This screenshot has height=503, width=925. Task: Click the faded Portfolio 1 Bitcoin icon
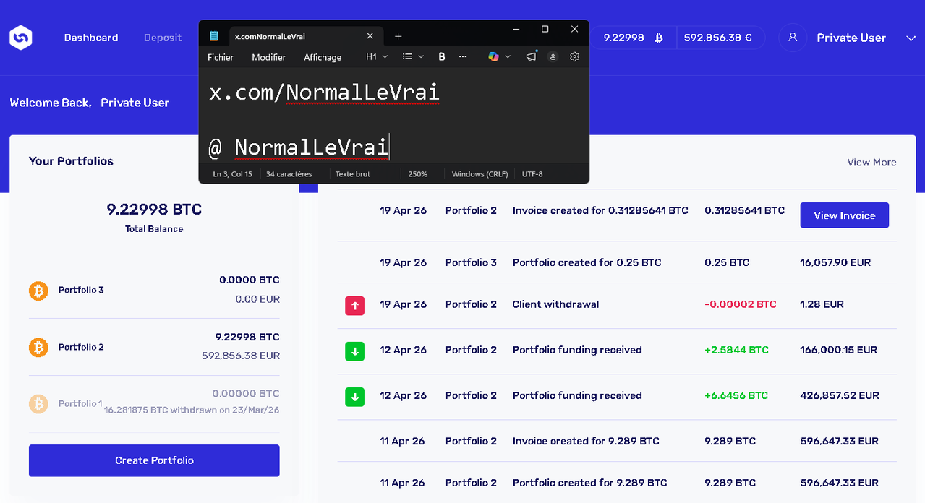38,404
